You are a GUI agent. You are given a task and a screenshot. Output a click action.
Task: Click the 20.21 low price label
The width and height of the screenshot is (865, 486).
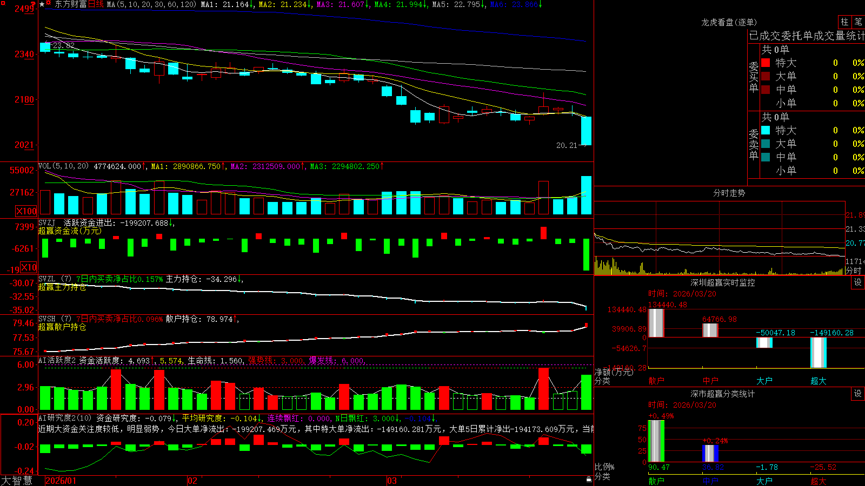point(567,145)
